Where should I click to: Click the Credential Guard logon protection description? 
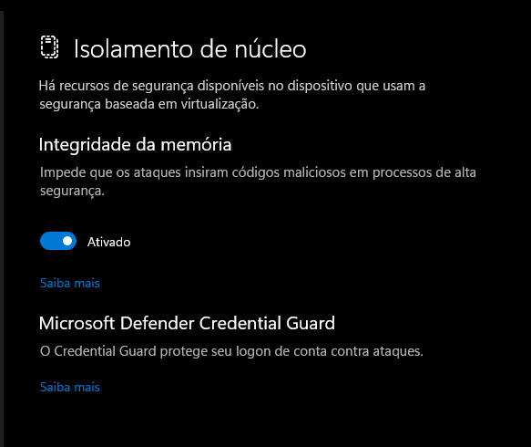231,351
